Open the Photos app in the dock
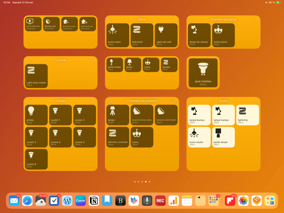Viewport: 284px width, 213px height. tap(243, 201)
